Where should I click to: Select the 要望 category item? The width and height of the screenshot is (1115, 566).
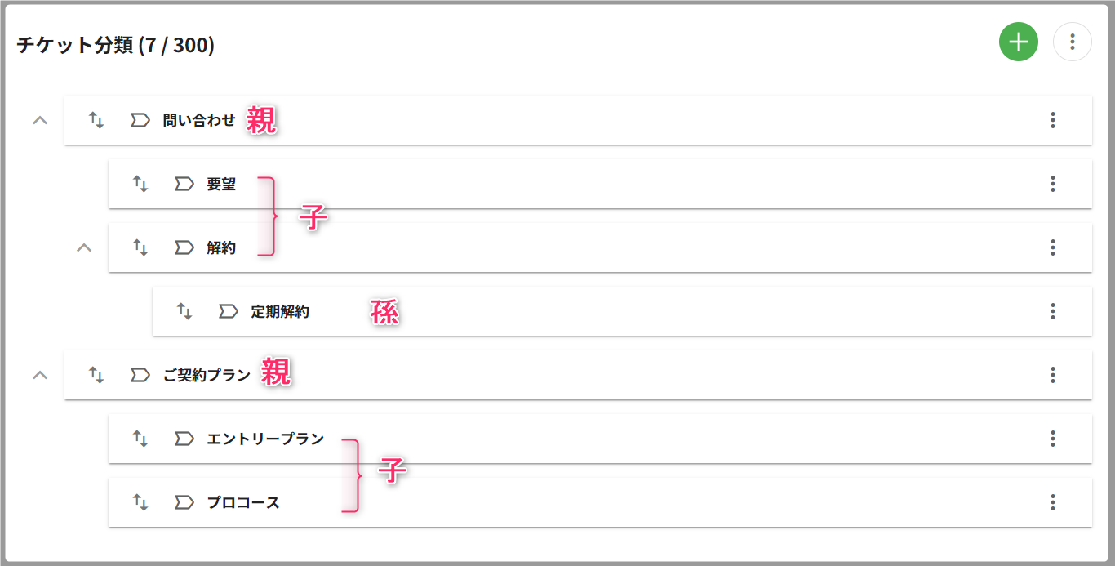[x=600, y=184]
